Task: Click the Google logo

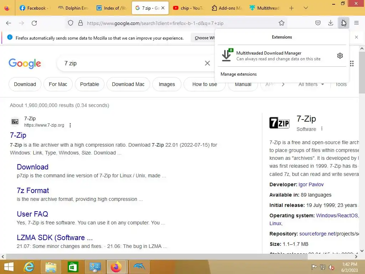Action: pyautogui.click(x=25, y=64)
